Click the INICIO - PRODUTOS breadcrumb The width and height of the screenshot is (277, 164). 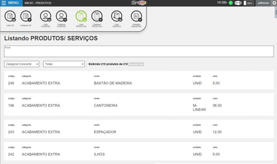[38, 3]
